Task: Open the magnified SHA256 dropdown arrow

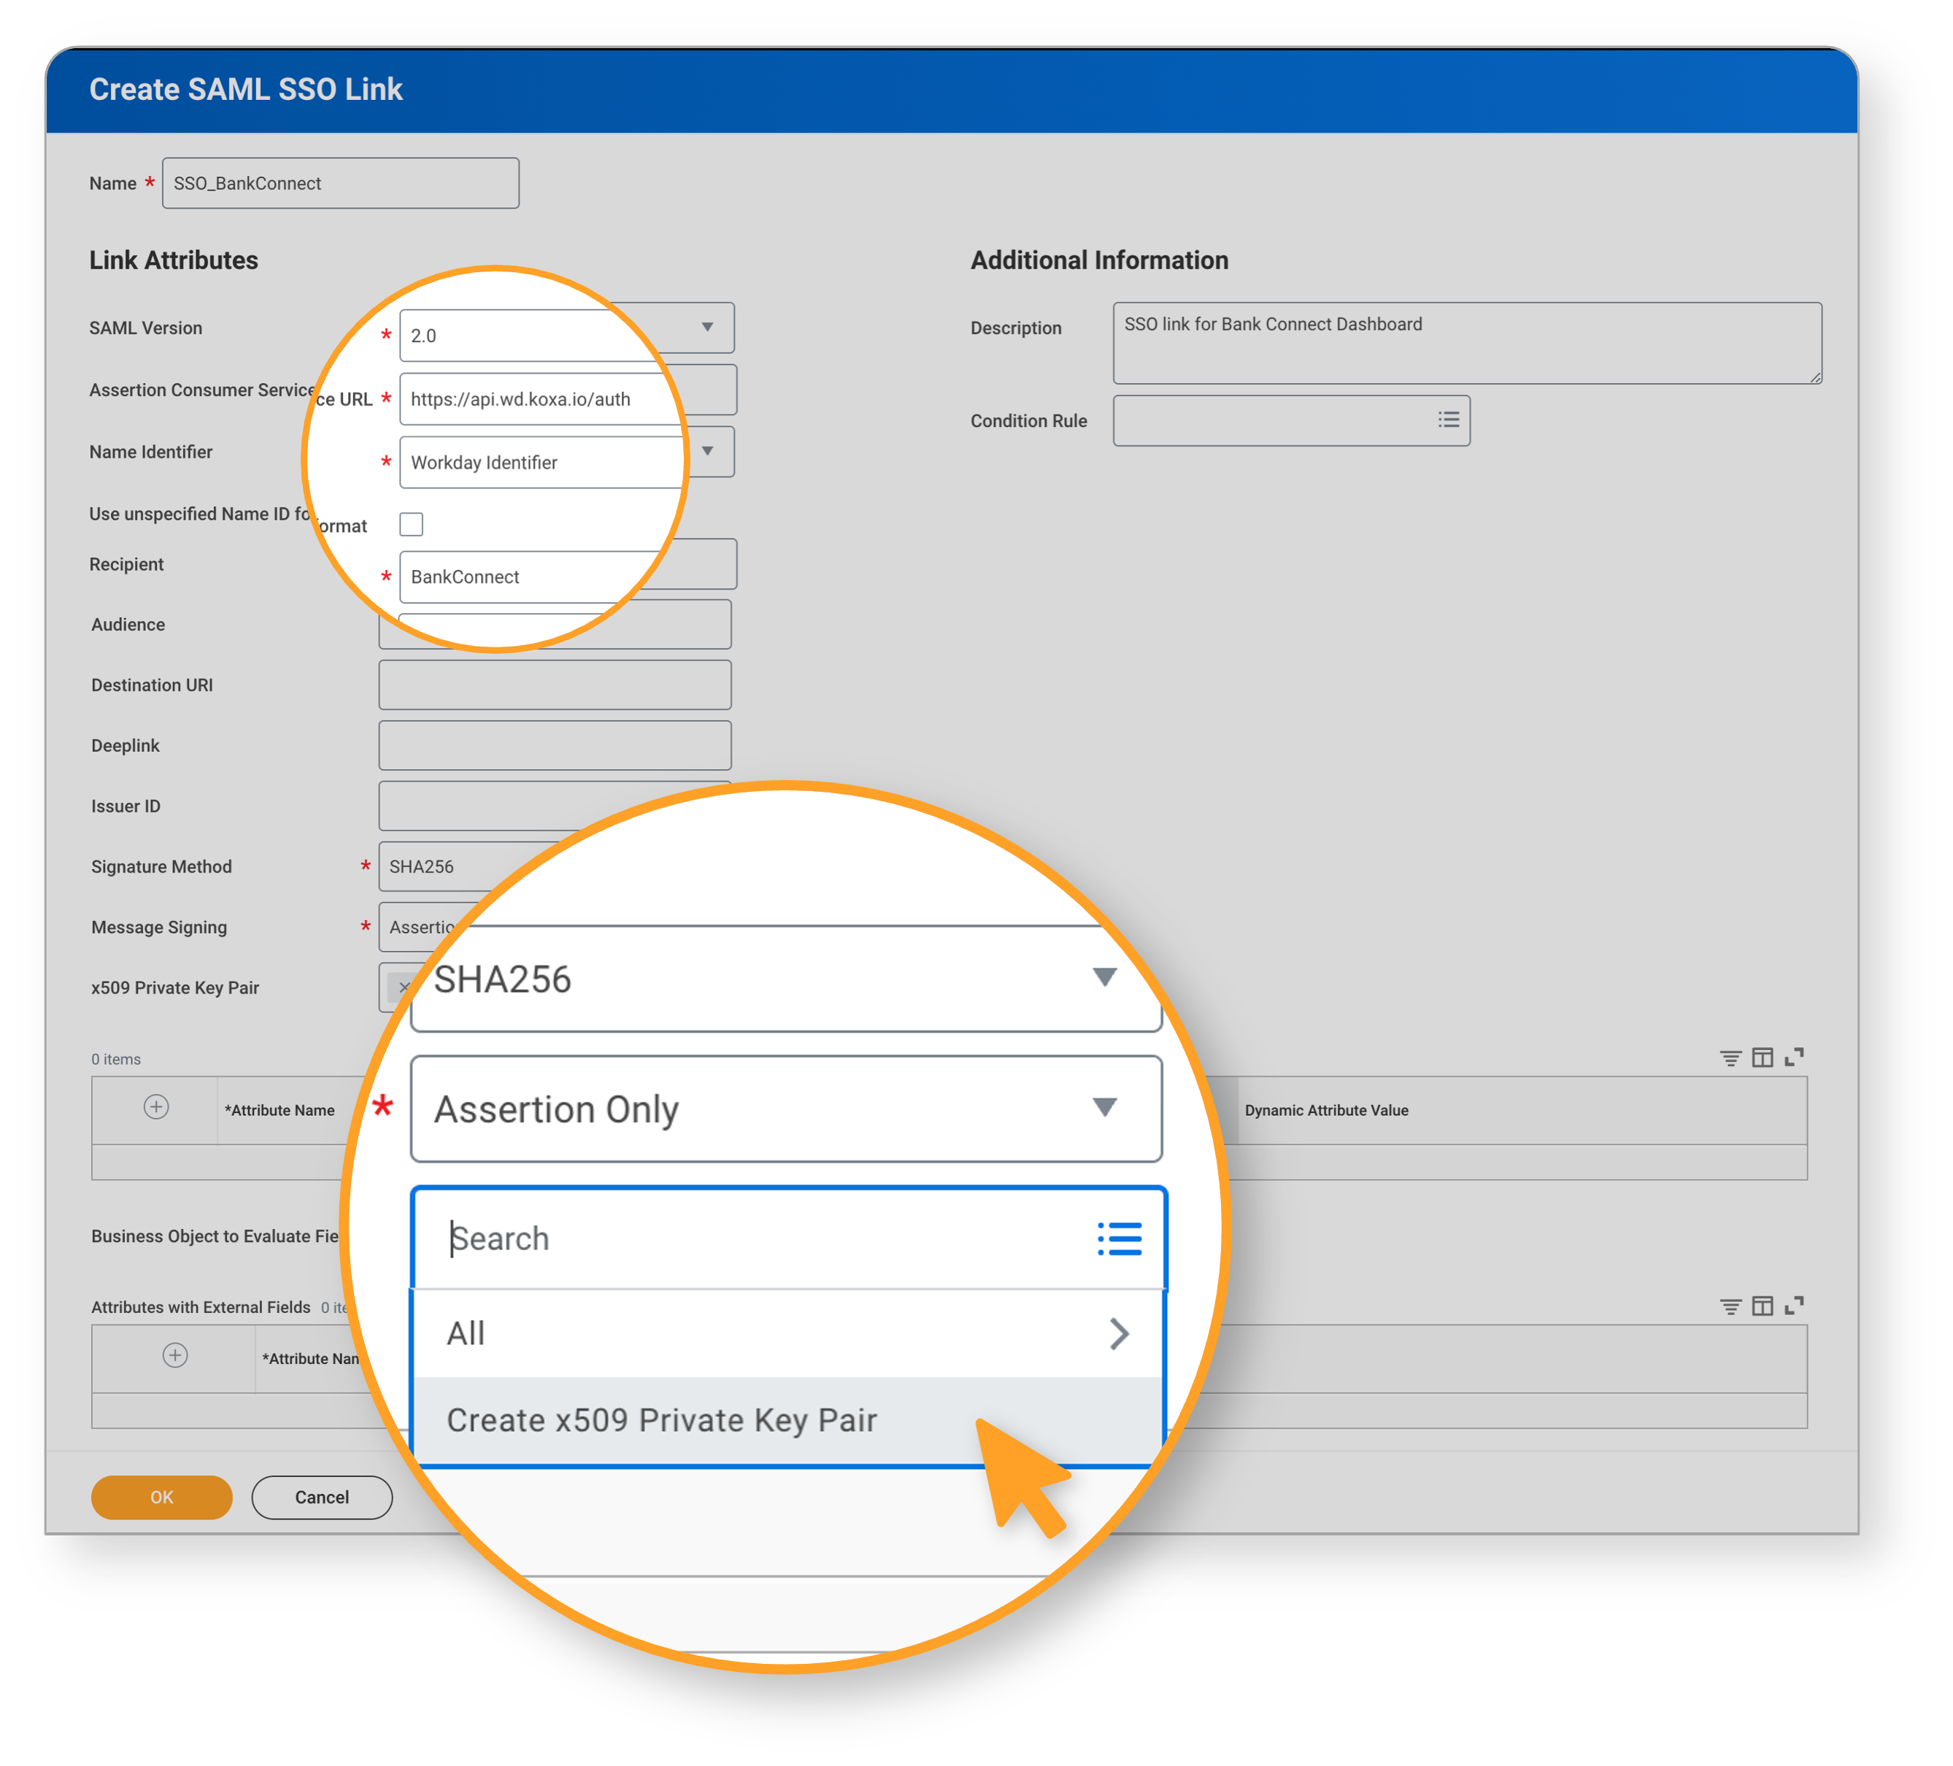Action: coord(1104,977)
